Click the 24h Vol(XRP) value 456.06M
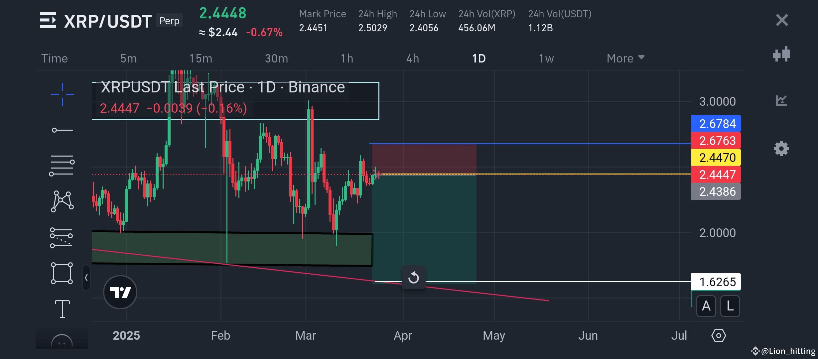Viewport: 818px width, 359px height. coord(477,28)
